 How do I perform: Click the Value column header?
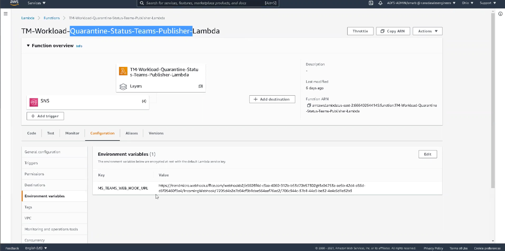click(164, 175)
